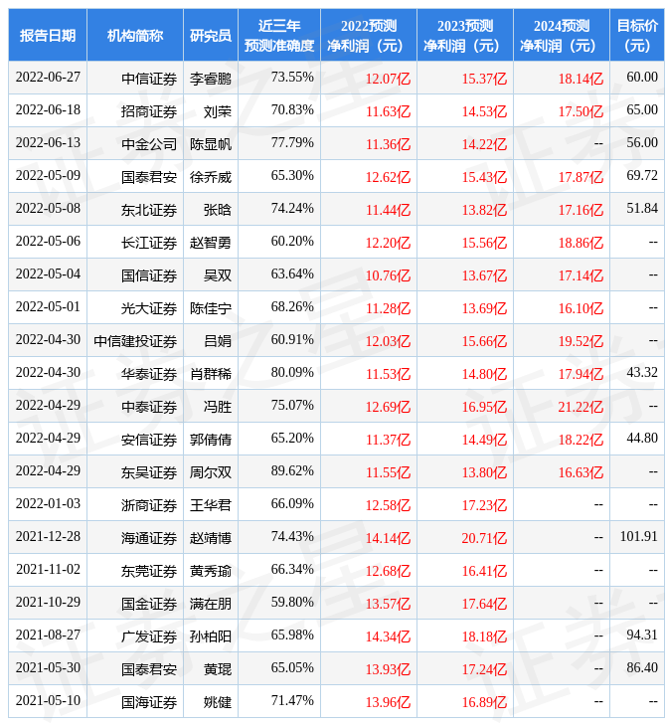
Task: Click the 17.23亿 profit value
Action: 484,505
